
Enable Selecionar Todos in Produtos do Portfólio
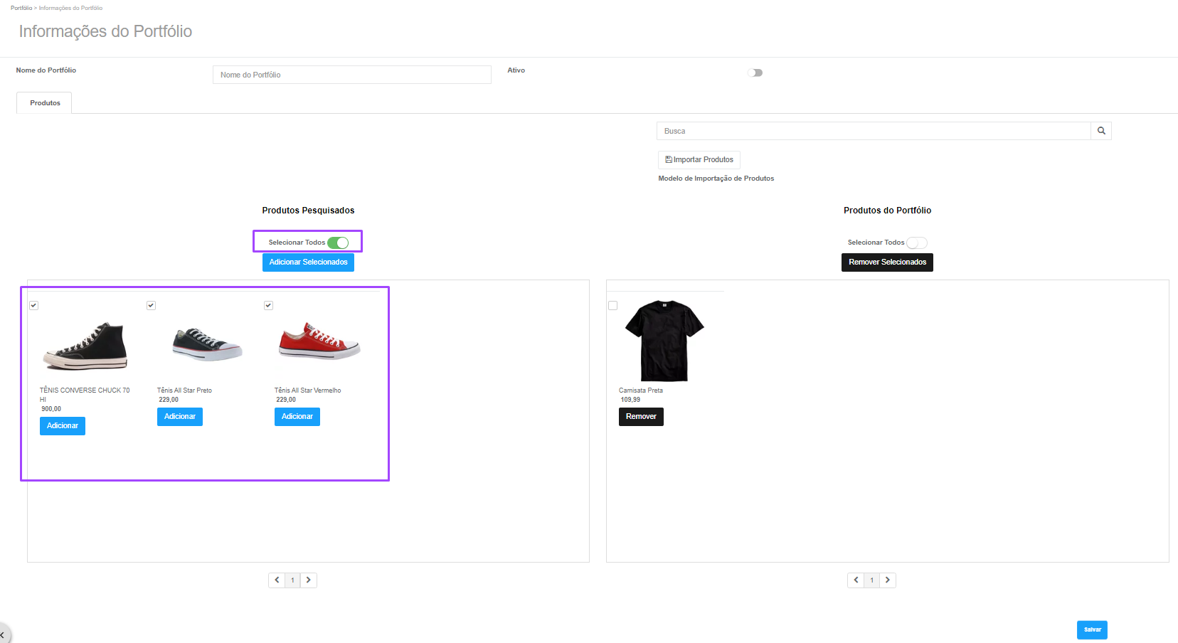[917, 243]
